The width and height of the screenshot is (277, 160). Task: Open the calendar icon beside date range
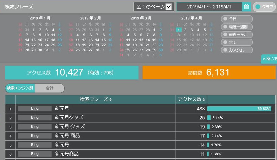click(x=247, y=7)
